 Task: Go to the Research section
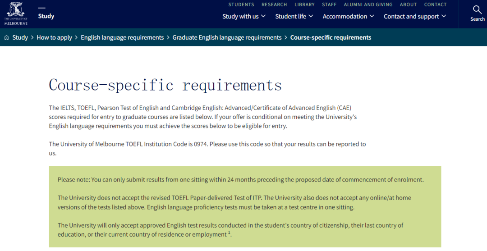click(274, 5)
